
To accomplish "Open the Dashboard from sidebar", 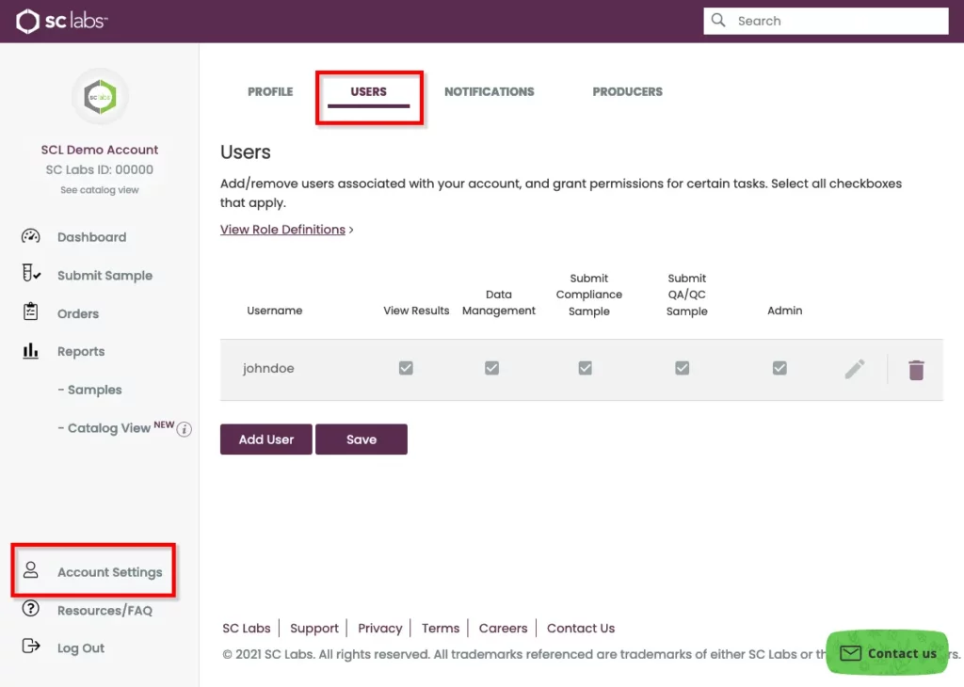I will coord(91,237).
